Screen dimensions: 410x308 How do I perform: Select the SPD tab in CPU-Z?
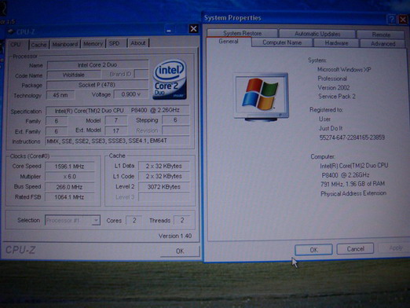[114, 43]
